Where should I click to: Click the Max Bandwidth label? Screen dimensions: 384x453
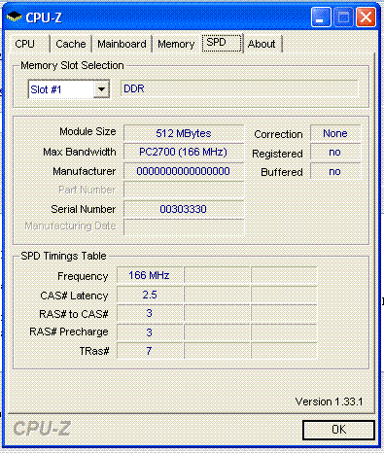click(x=80, y=152)
